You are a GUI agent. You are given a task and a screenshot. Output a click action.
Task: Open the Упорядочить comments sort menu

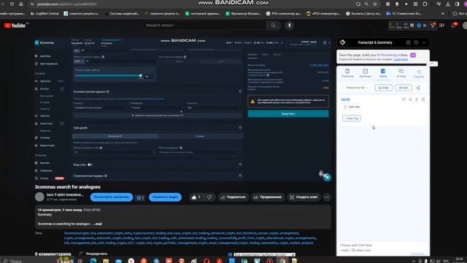[93, 254]
